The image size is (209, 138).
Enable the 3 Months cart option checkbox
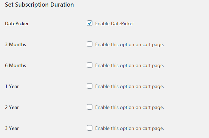click(90, 44)
